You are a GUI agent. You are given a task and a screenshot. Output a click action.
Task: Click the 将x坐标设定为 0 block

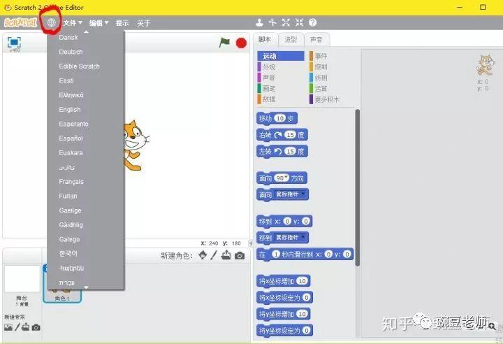click(x=284, y=297)
